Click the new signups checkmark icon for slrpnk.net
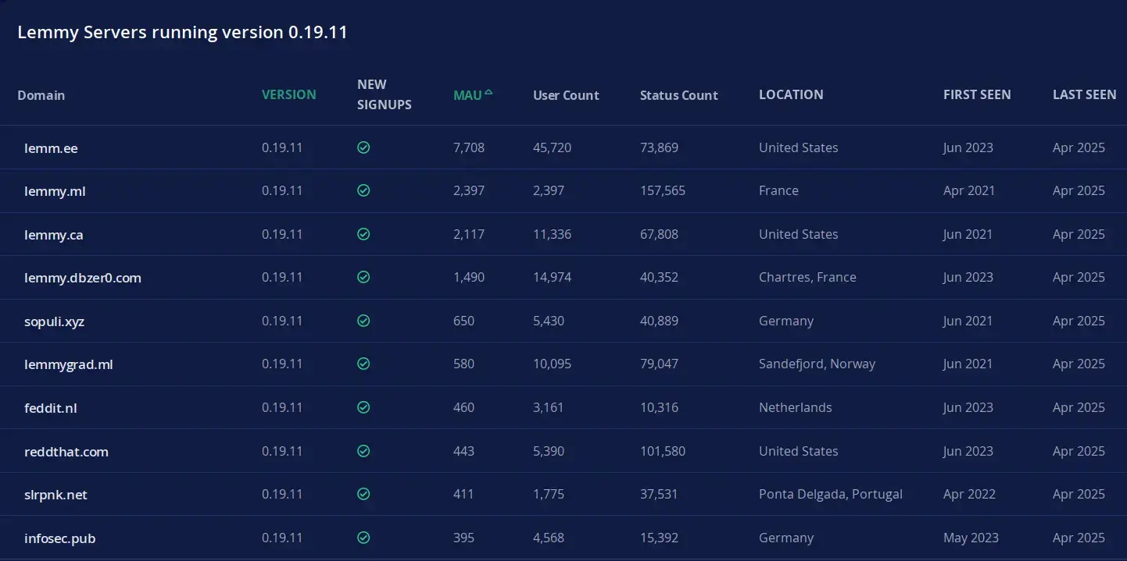 point(363,494)
